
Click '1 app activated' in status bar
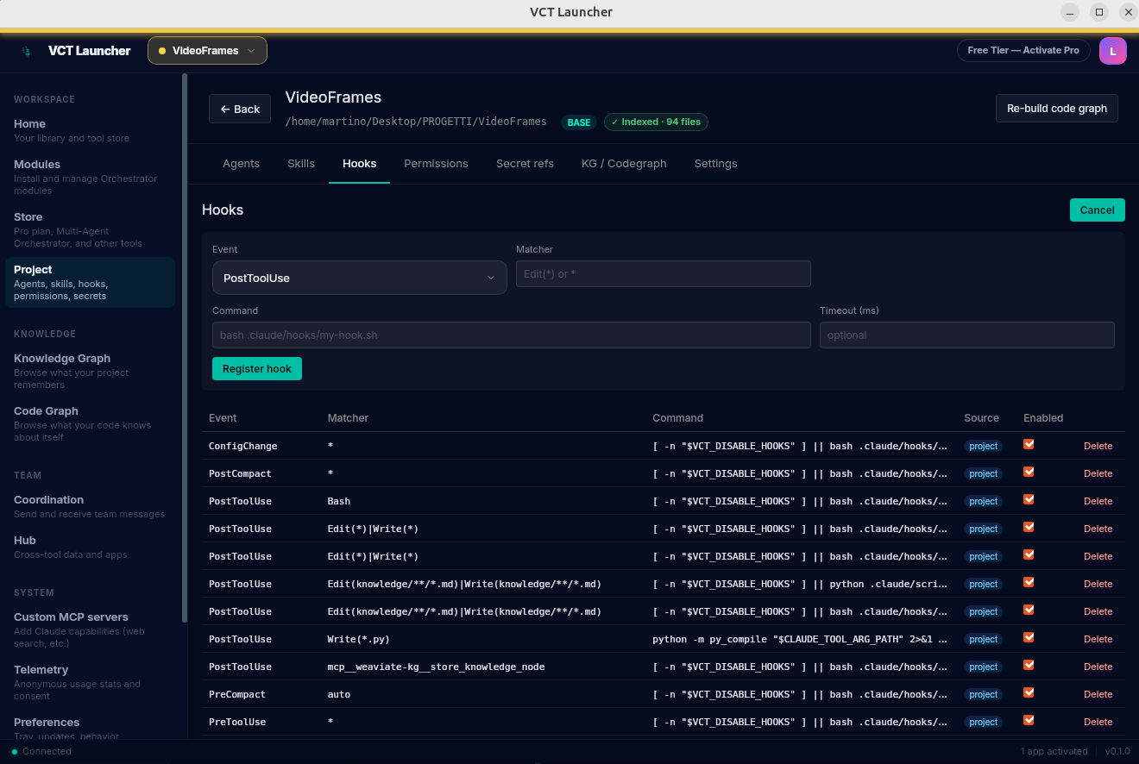(x=1054, y=752)
